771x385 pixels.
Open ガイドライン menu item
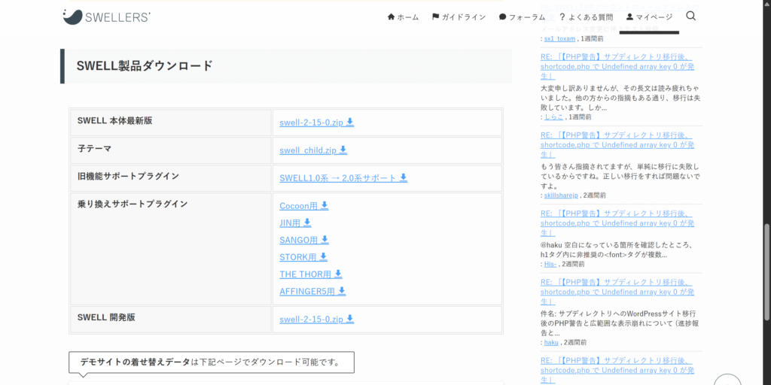tap(459, 17)
